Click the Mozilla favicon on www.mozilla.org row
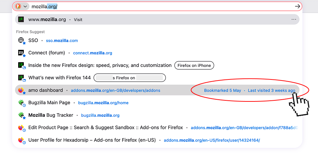Image resolution: width=318 pixels, height=161 pixels. pyautogui.click(x=21, y=20)
